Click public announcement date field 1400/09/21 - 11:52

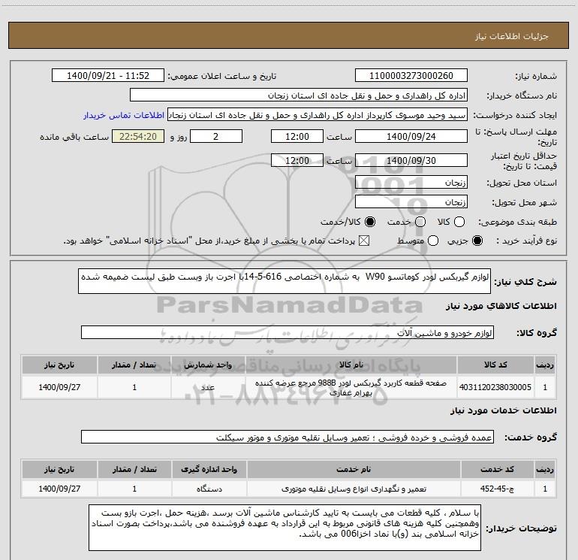coord(108,76)
